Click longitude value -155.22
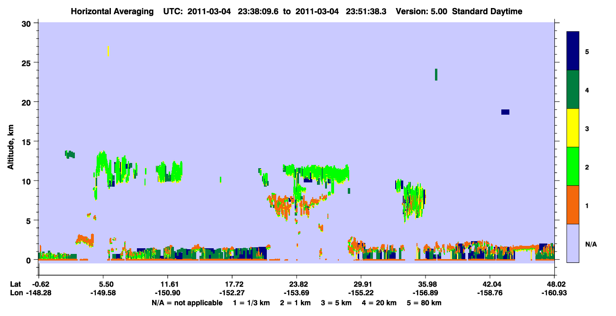The width and height of the screenshot is (616, 316). [x=361, y=293]
